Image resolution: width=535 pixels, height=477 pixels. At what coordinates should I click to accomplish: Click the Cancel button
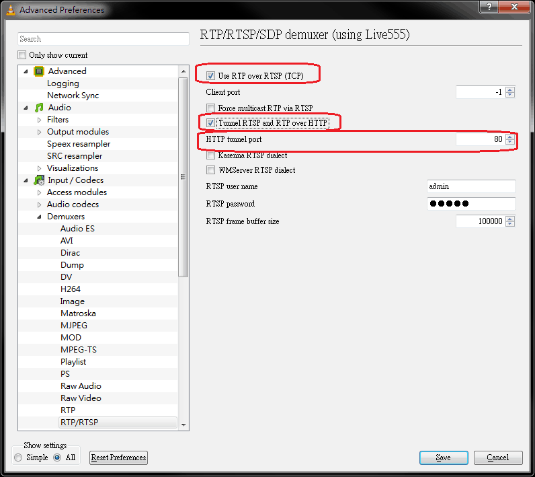coord(498,457)
